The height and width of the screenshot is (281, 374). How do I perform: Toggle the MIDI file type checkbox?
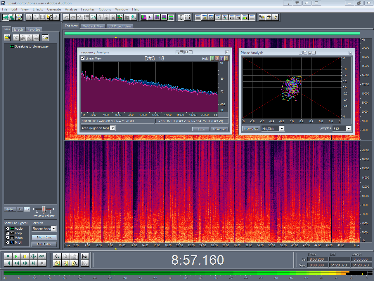[7, 242]
